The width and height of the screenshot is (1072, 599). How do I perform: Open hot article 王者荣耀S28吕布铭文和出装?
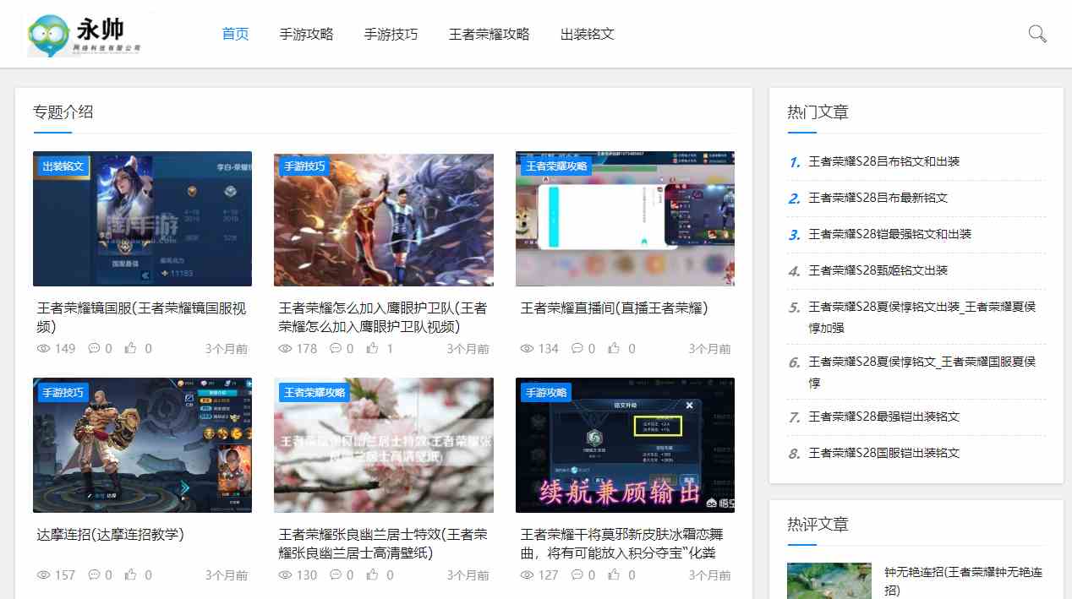pyautogui.click(x=883, y=161)
